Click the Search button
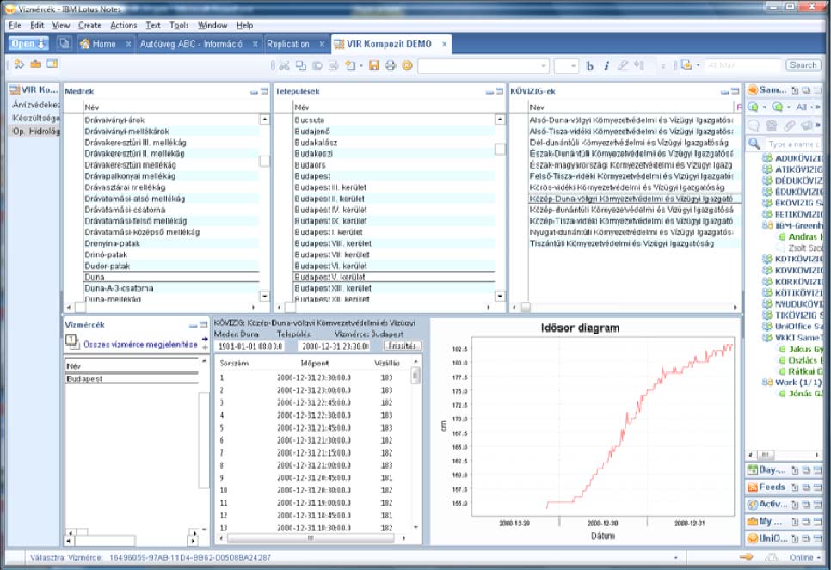The width and height of the screenshot is (831, 570). [803, 65]
